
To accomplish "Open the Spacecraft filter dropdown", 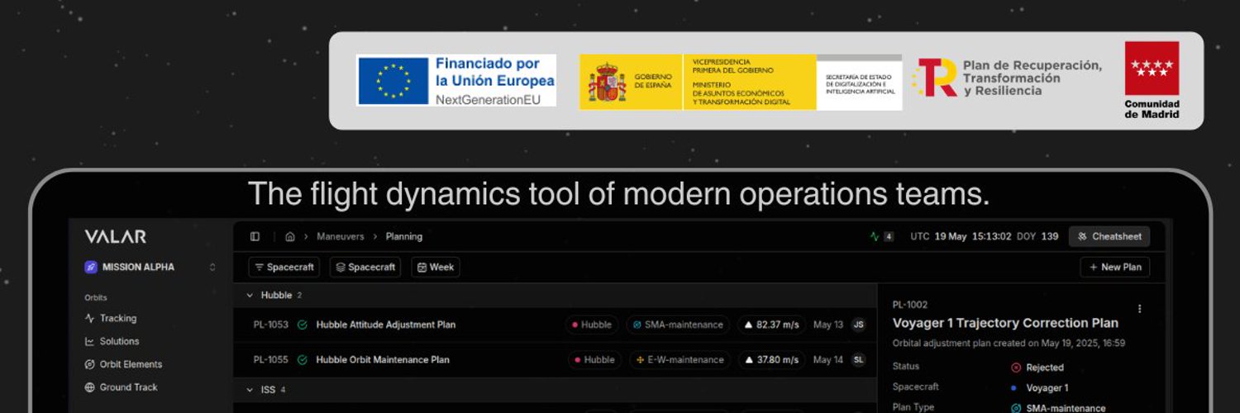I will pos(284,268).
